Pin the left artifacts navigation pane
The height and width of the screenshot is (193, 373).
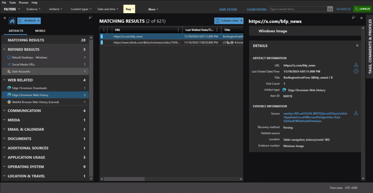[x=90, y=17]
